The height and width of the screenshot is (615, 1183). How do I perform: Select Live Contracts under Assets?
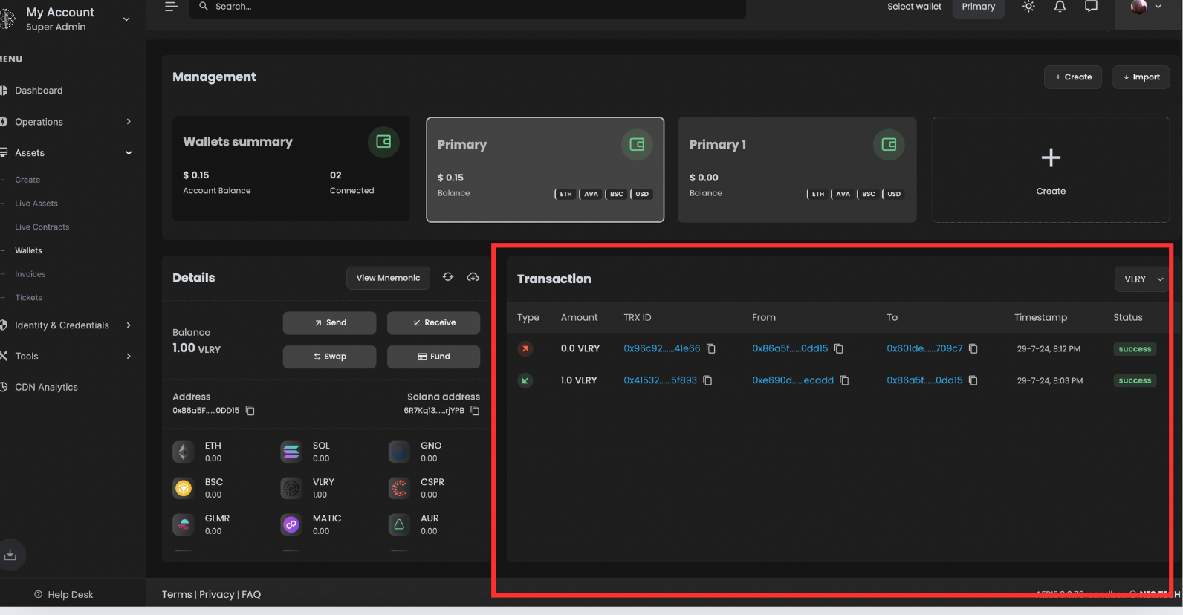coord(42,227)
